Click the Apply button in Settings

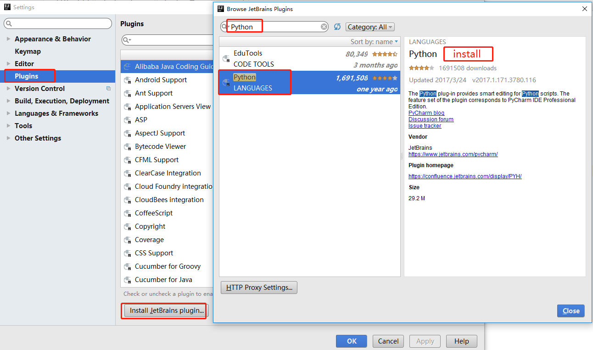pyautogui.click(x=425, y=341)
